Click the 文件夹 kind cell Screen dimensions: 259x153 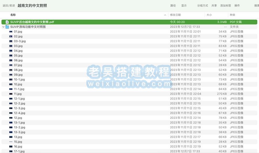pos(234,27)
